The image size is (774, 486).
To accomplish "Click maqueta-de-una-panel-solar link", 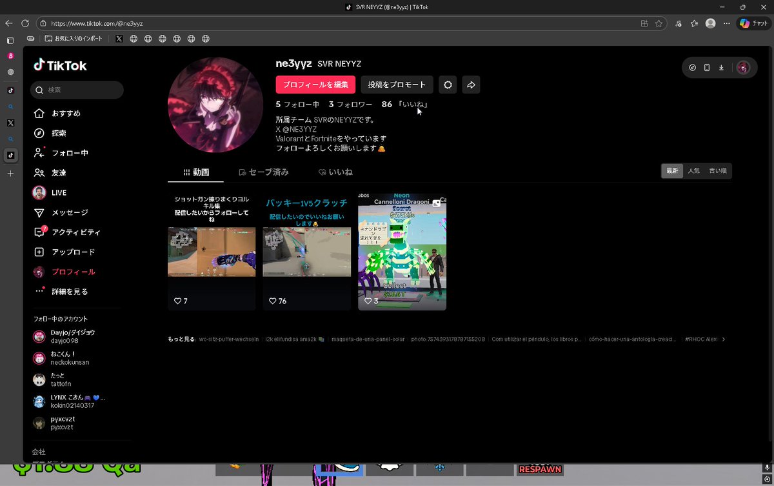I will (368, 339).
